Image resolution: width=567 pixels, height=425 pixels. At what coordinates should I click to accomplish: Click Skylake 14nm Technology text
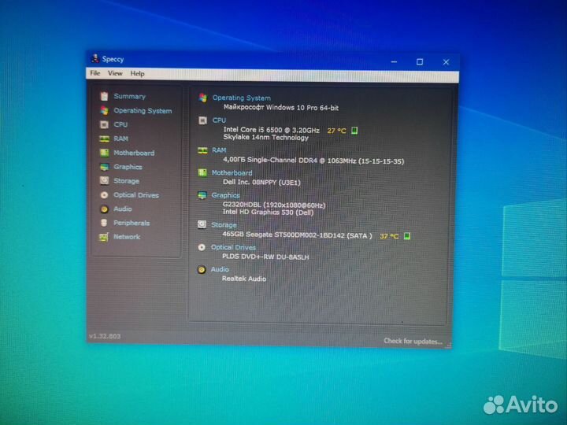(266, 138)
